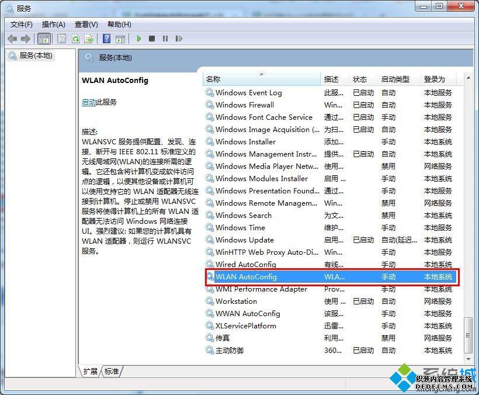Viewport: 479px width, 395px height.
Task: Click the 启动 link to start the service
Action: [89, 102]
